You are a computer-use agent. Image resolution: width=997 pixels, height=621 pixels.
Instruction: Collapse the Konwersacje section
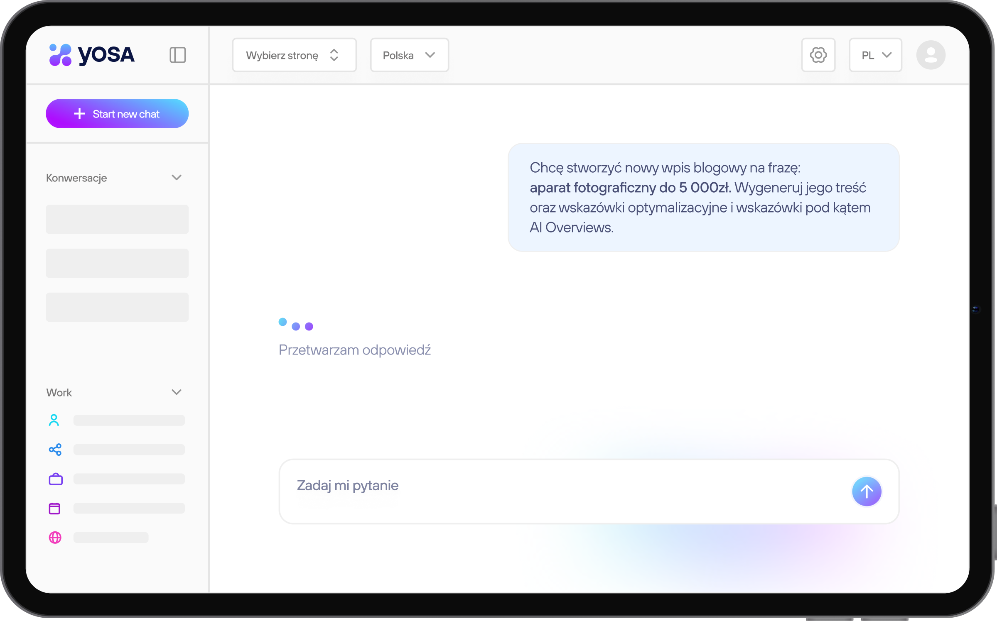tap(177, 177)
